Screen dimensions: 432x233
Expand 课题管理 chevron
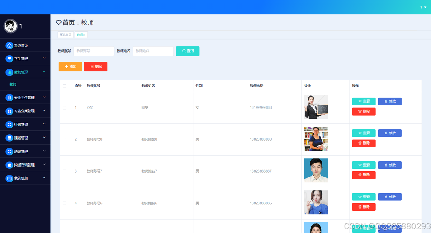[44, 137]
